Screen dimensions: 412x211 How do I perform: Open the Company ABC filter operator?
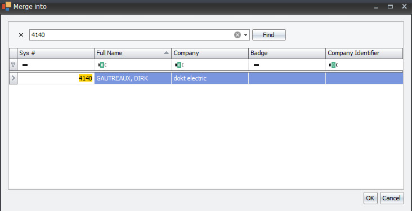pos(179,65)
